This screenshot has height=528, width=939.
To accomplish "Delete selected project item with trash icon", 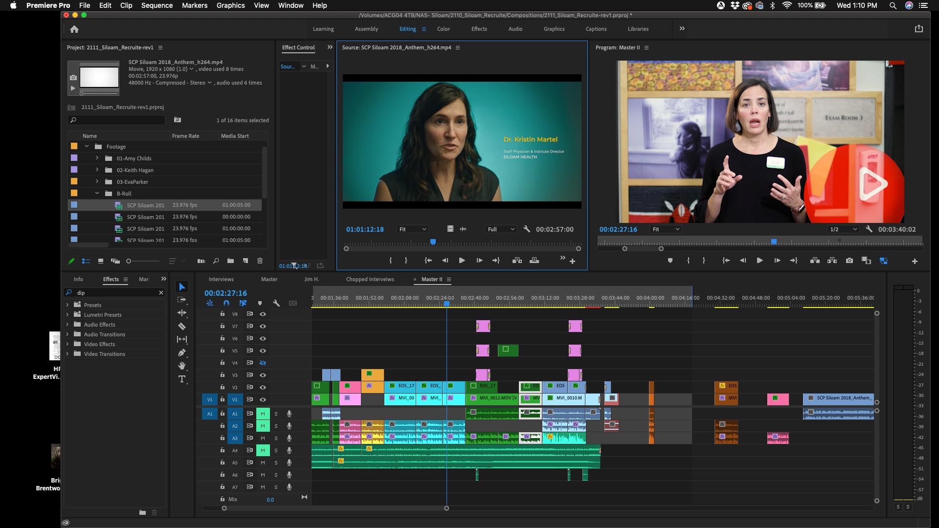I will click(x=260, y=261).
